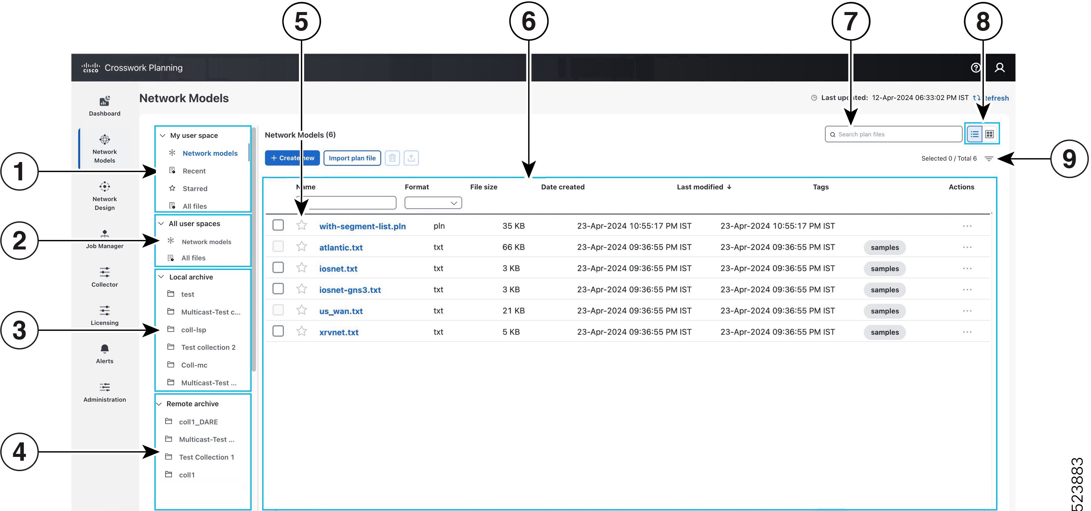Select checkbox for with-segment-list.pln
Image resolution: width=1091 pixels, height=511 pixels.
(278, 225)
